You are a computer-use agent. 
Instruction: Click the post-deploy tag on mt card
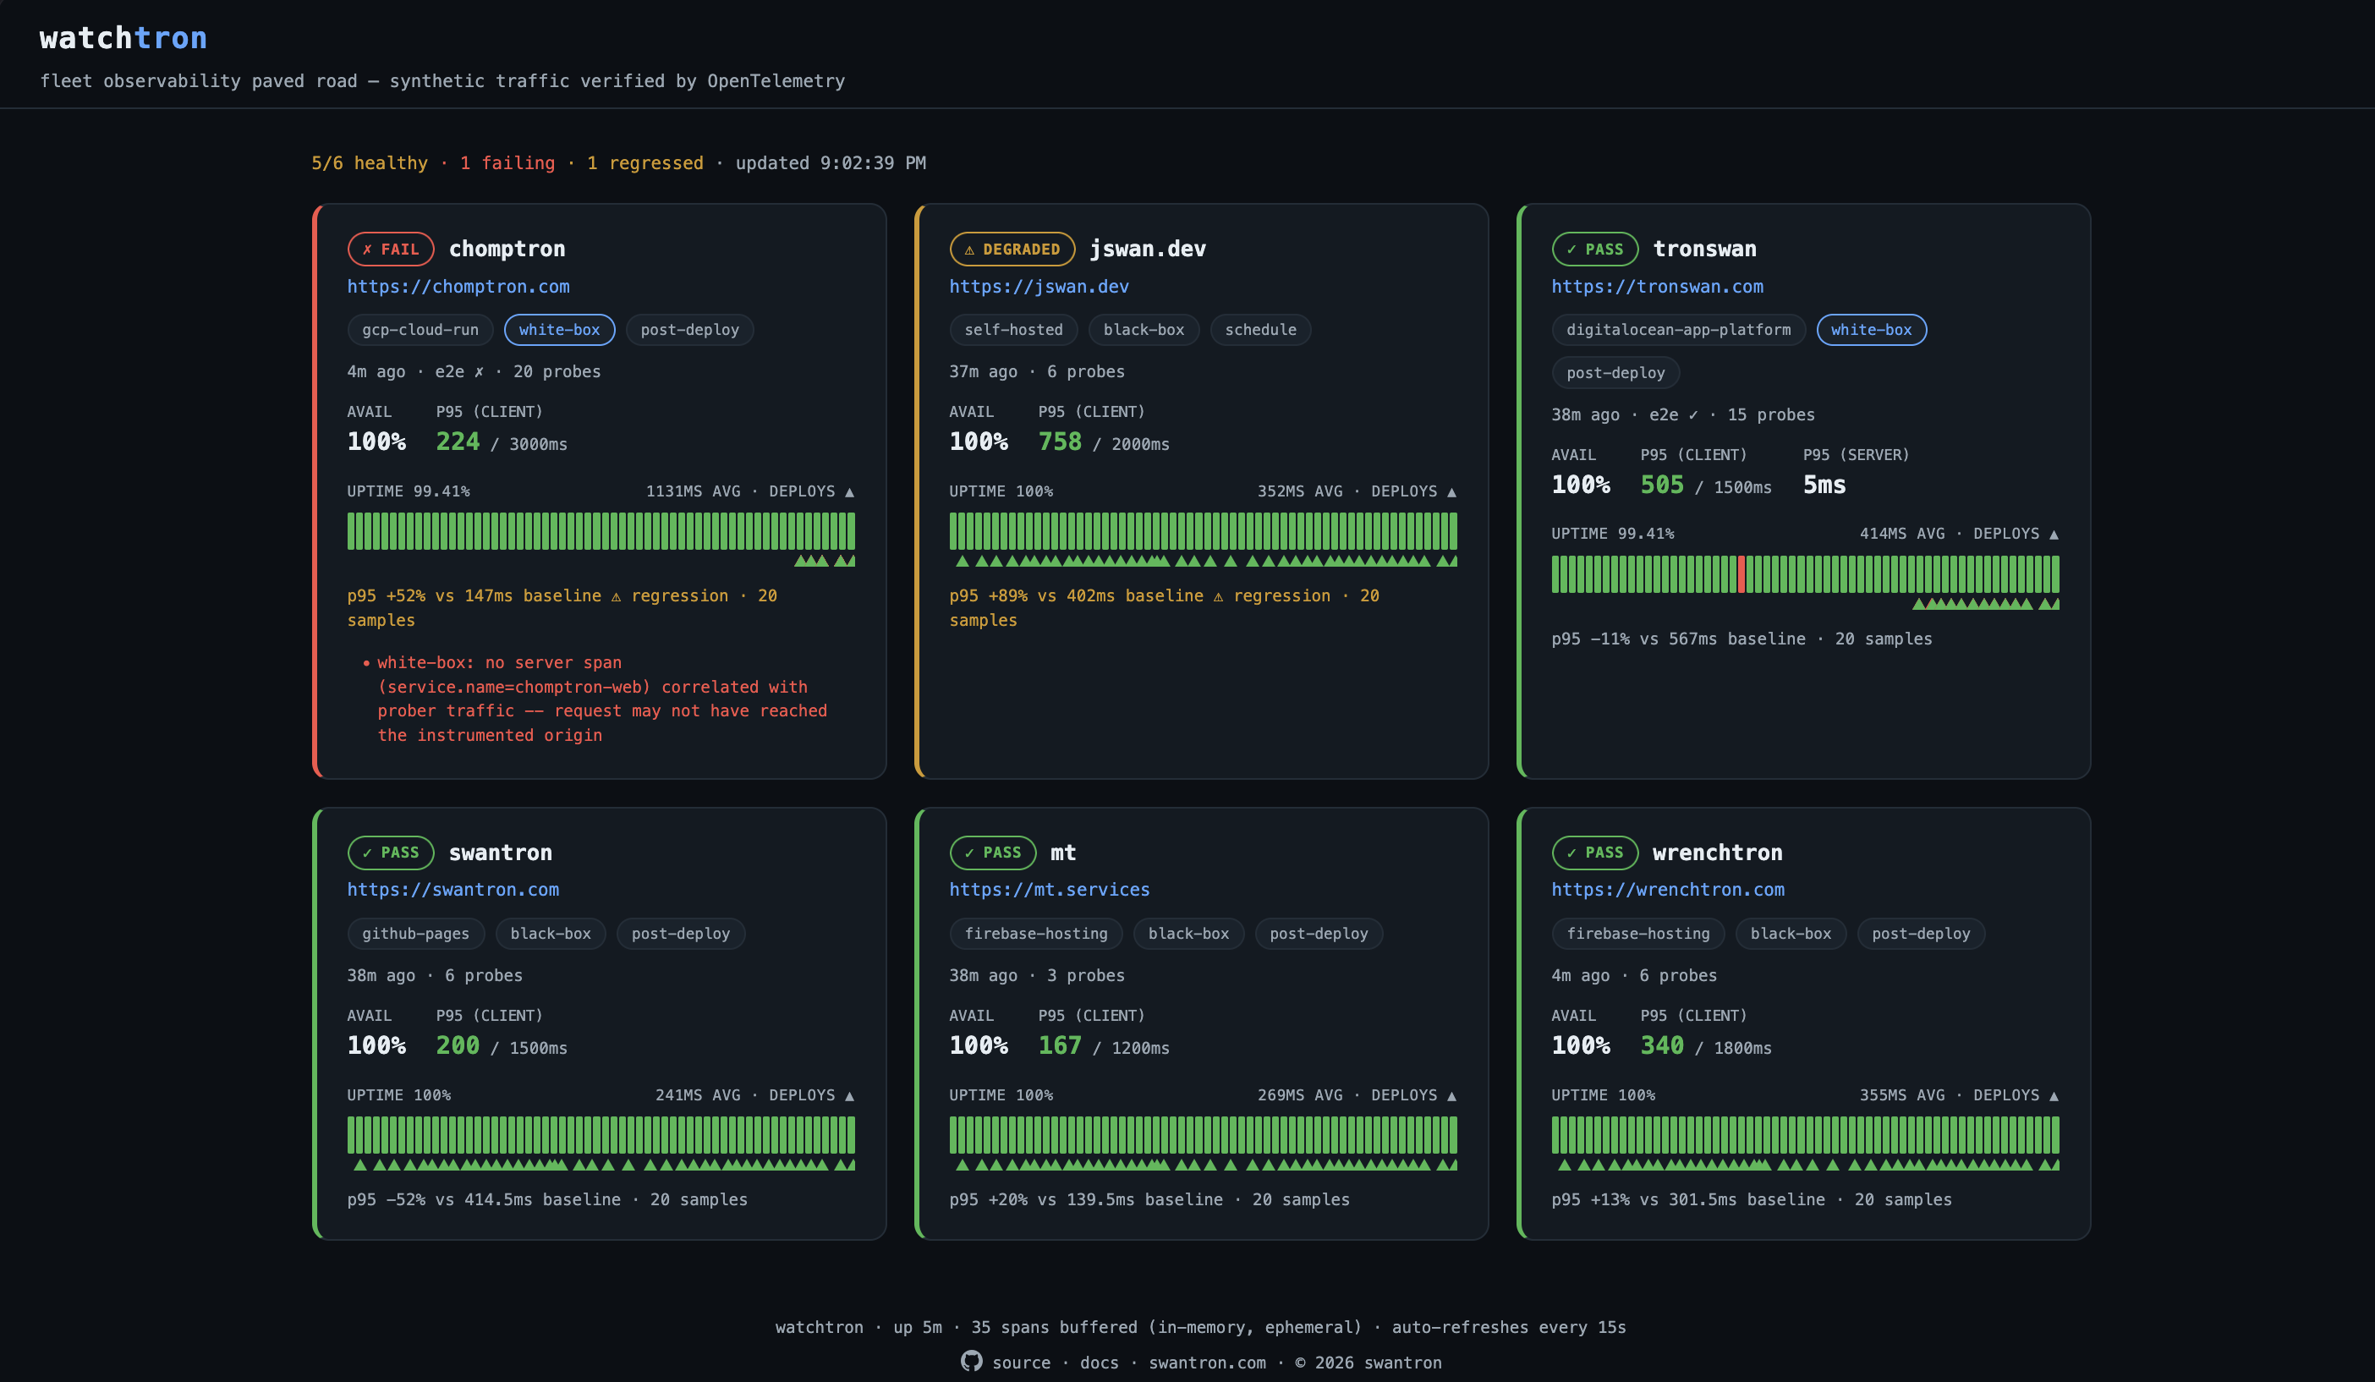click(x=1319, y=933)
